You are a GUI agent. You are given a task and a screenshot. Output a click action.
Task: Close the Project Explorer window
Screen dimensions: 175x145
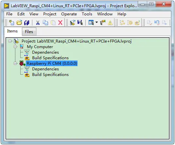[x=164, y=4]
